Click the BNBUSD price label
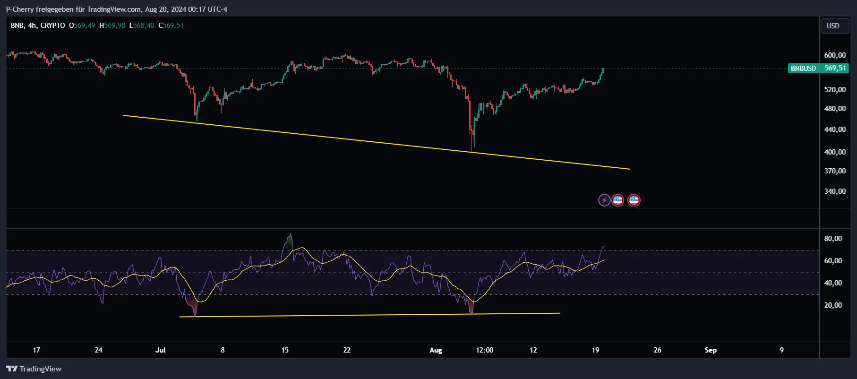The height and width of the screenshot is (379, 857). tap(803, 68)
